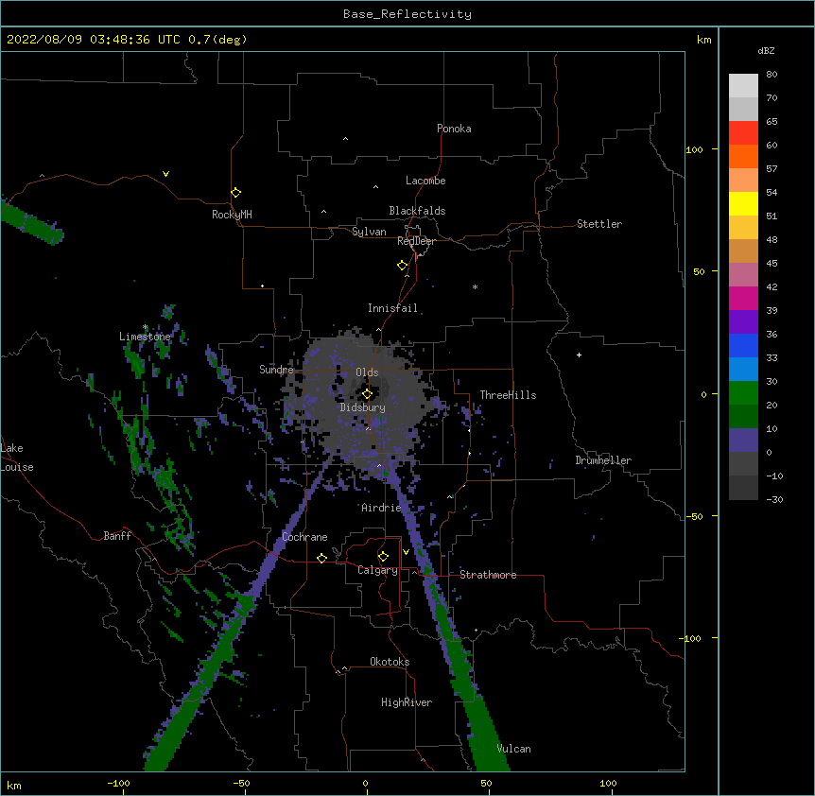The width and height of the screenshot is (815, 796).
Task: Pick the bright green 30–20 dBZ swatch
Action: 743,393
